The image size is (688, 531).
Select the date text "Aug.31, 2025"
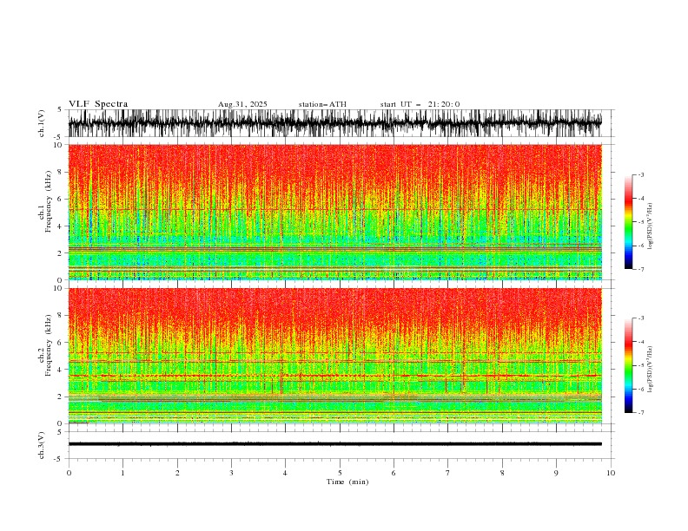point(242,104)
